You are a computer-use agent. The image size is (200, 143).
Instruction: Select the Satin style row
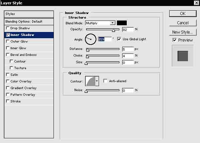(29, 74)
